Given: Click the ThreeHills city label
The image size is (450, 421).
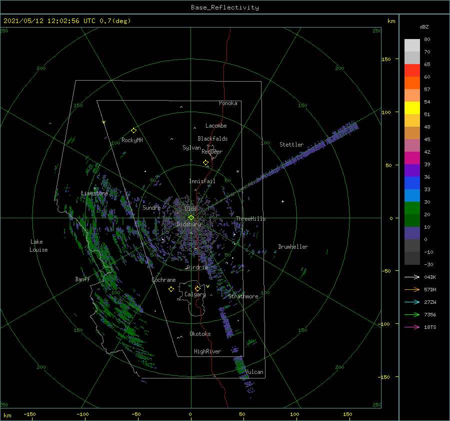Looking at the screenshot, I should [251, 219].
